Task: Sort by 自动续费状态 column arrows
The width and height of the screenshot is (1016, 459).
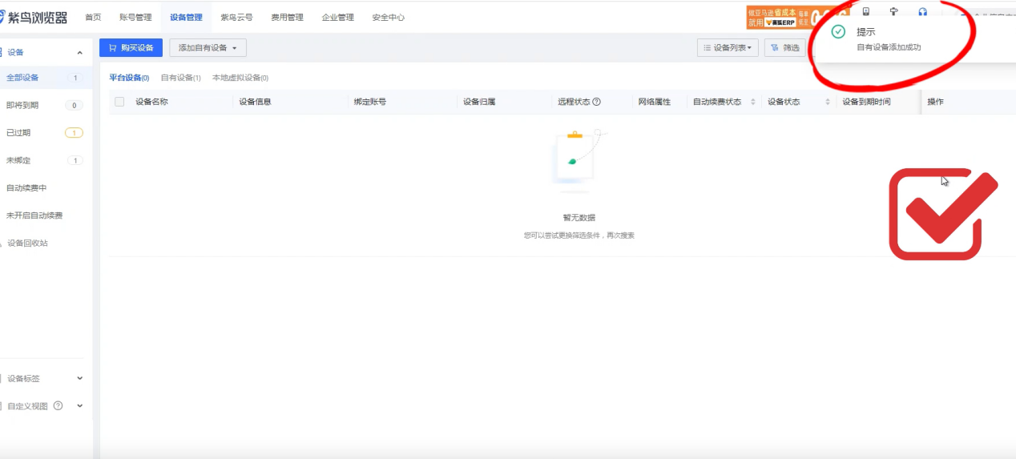Action: tap(752, 102)
